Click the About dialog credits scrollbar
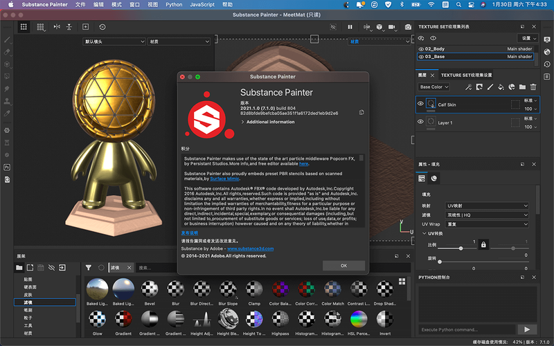 361,158
